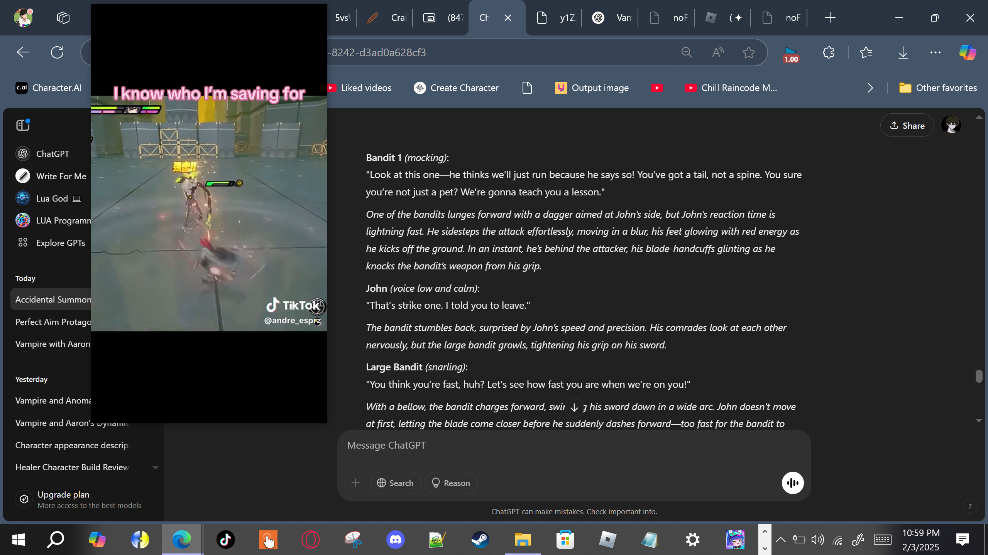The width and height of the screenshot is (988, 555).
Task: Switch to the Vam ChatGPT tab
Action: (x=611, y=18)
